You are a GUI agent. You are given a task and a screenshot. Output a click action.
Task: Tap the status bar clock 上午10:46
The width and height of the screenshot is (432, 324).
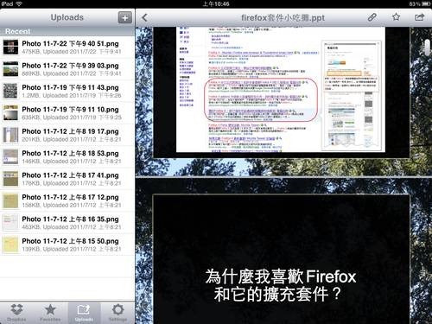point(216,3)
